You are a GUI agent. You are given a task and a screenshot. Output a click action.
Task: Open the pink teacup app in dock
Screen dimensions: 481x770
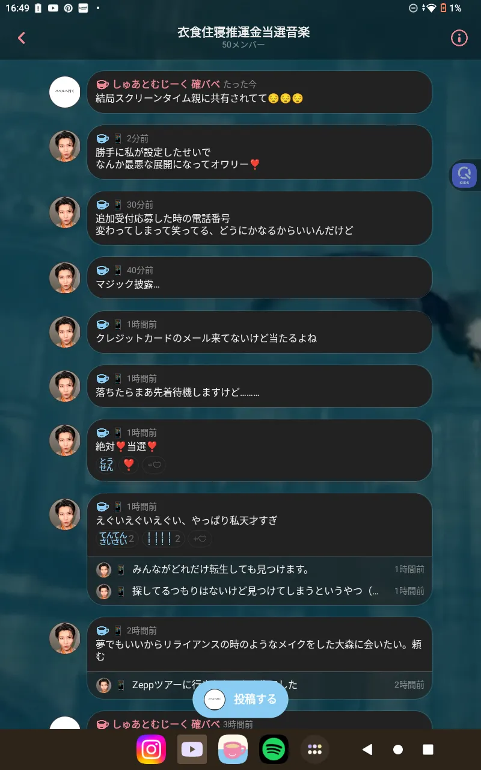pos(233,750)
